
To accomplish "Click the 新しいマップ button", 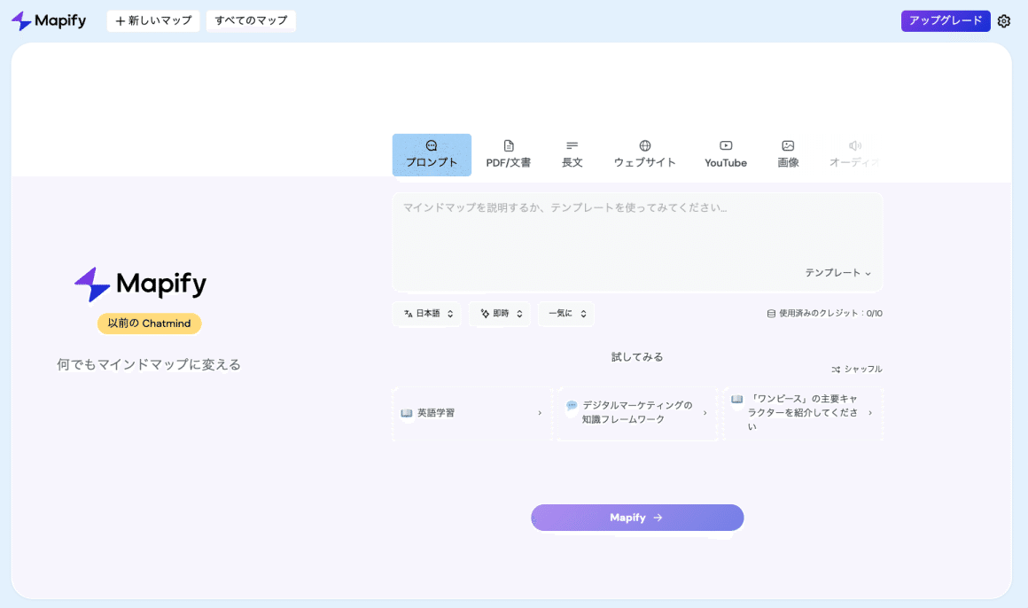I will click(153, 21).
